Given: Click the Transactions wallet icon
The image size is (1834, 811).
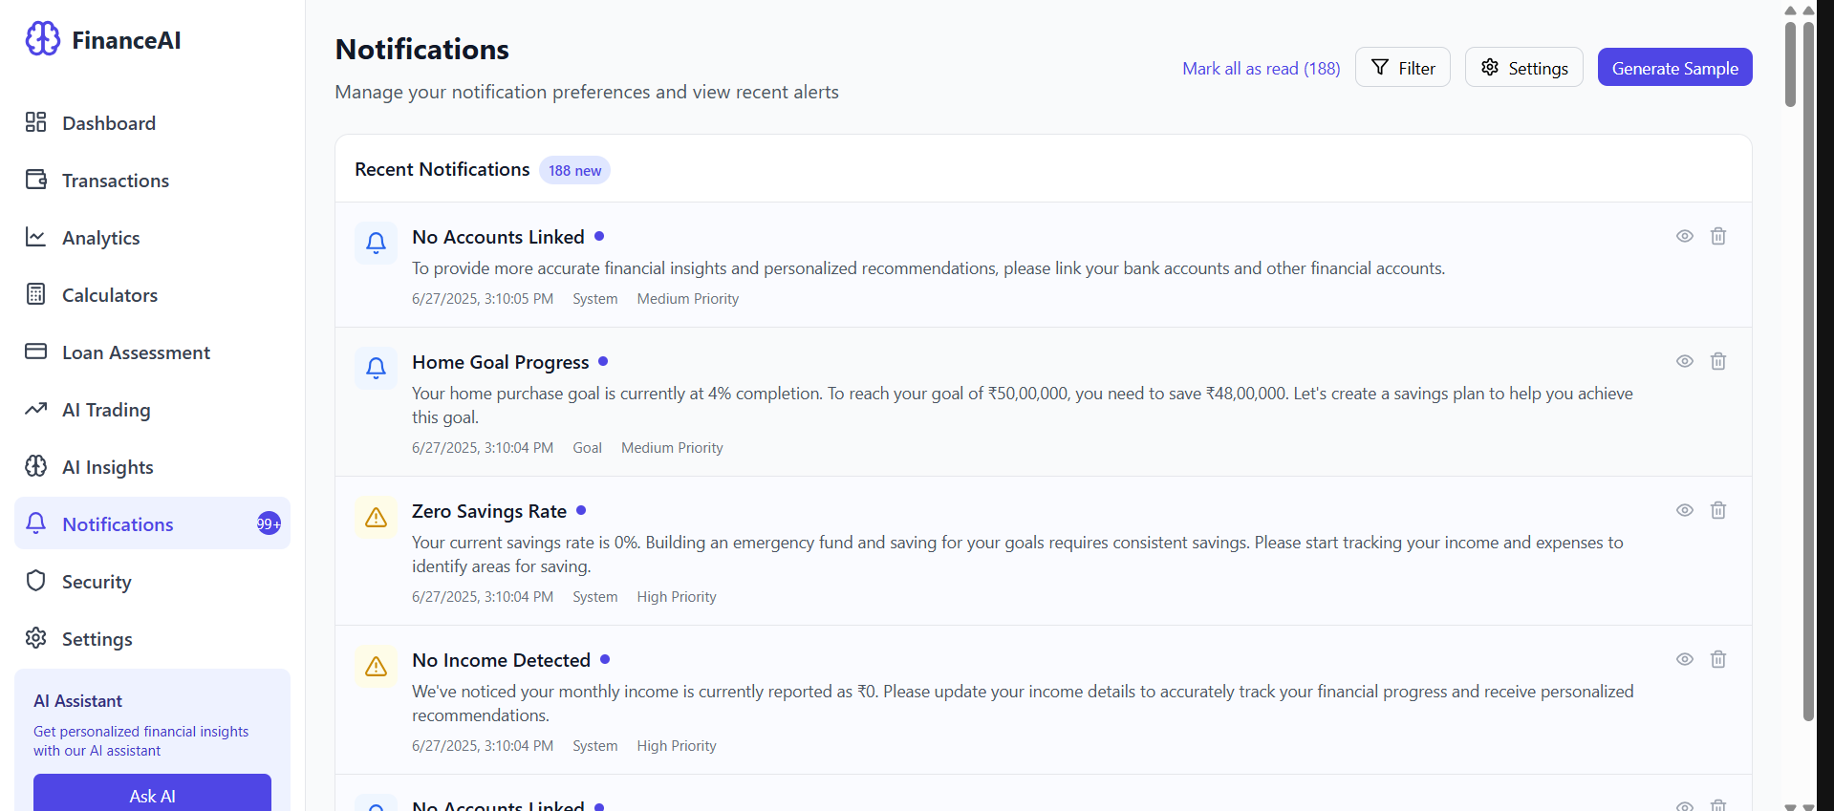Looking at the screenshot, I should pos(36,180).
